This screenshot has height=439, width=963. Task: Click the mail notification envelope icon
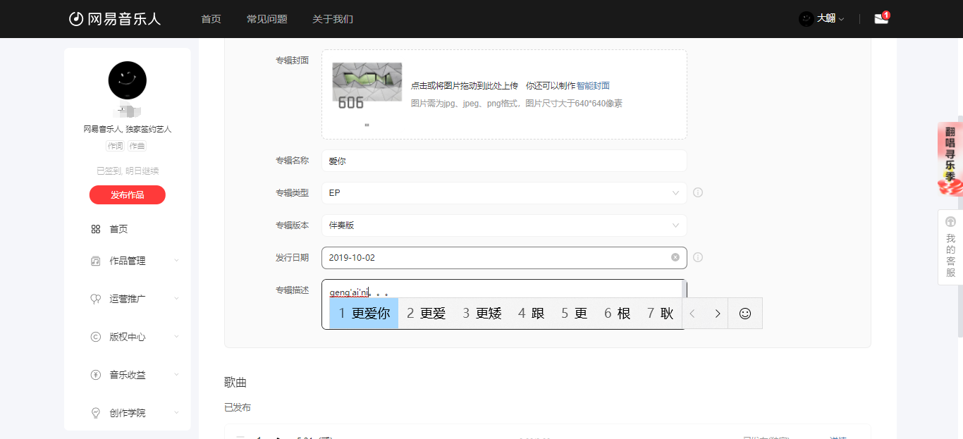(x=881, y=19)
